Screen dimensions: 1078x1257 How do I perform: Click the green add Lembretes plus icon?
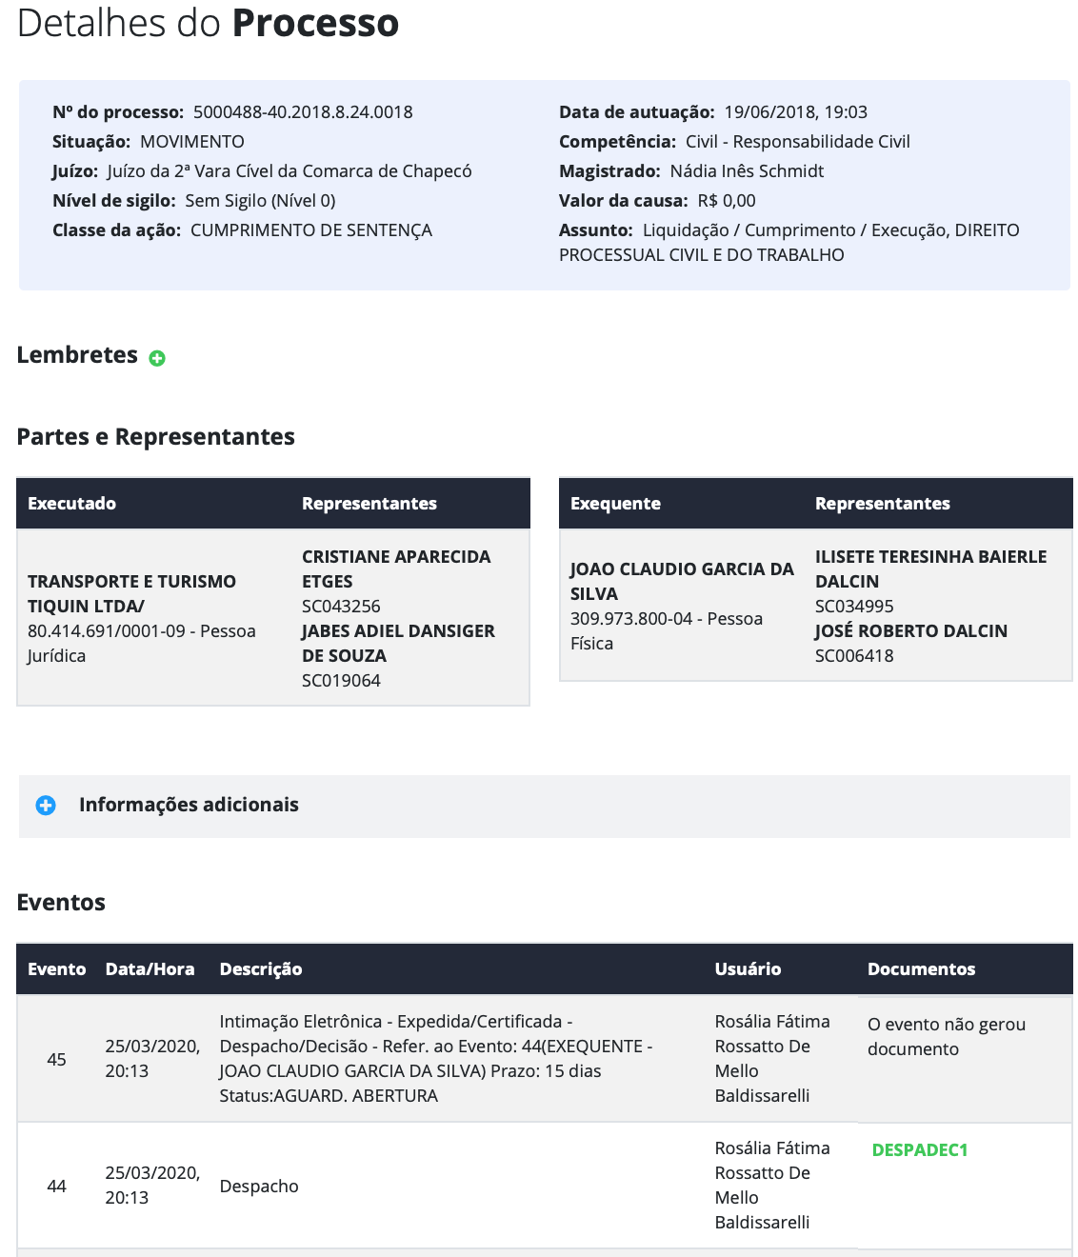157,358
